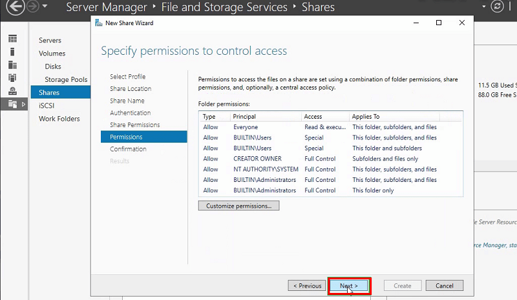The image size is (517, 300).
Task: Click Read & execu... access cell
Action: (x=325, y=127)
